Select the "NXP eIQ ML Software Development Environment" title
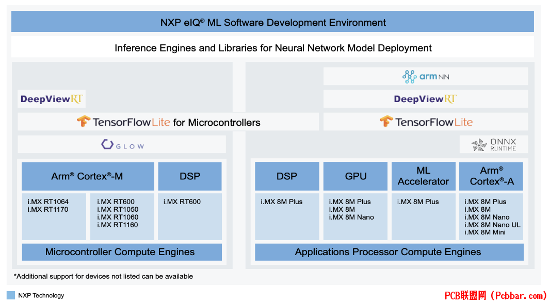549x303 pixels. click(273, 22)
